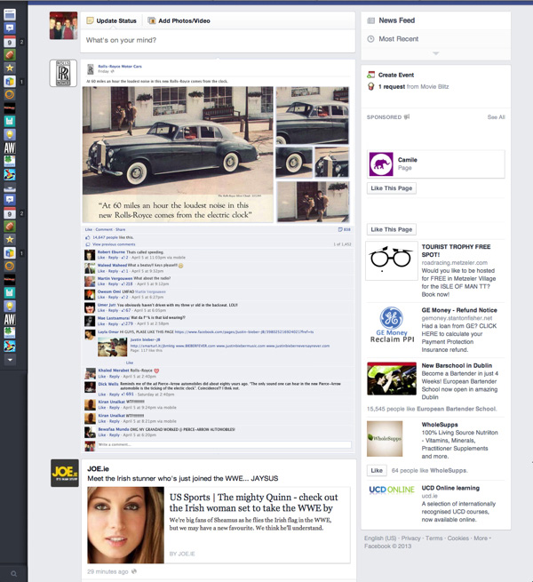This screenshot has width=533, height=582.
Task: Expand the sidebar bottom down arrow
Action: (10, 360)
